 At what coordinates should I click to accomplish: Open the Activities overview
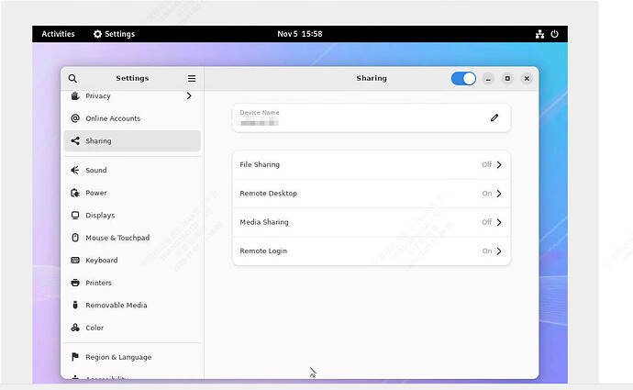(58, 34)
